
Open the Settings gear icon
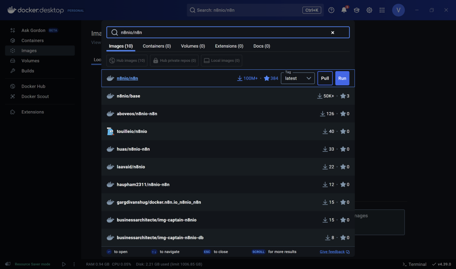coord(369,10)
